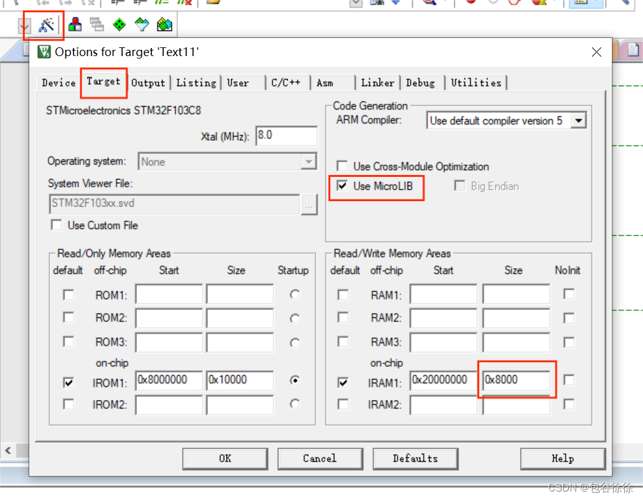Viewport: 643px width, 499px height.
Task: Check the RAM2 default checkbox
Action: coord(343,318)
